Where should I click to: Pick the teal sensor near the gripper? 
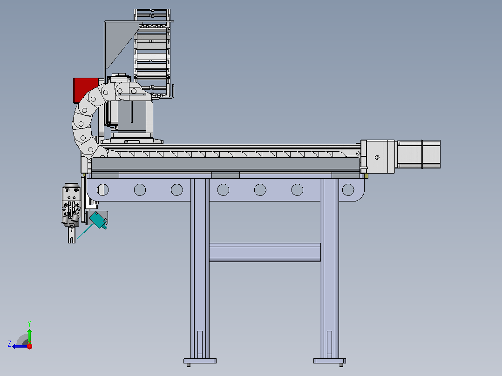click(98, 221)
